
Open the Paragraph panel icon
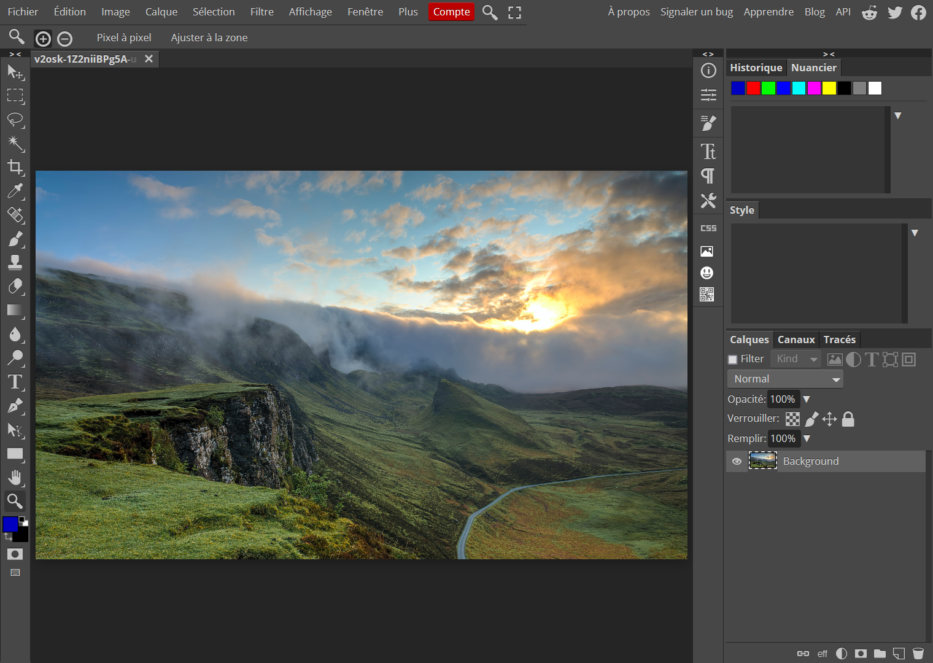point(708,176)
